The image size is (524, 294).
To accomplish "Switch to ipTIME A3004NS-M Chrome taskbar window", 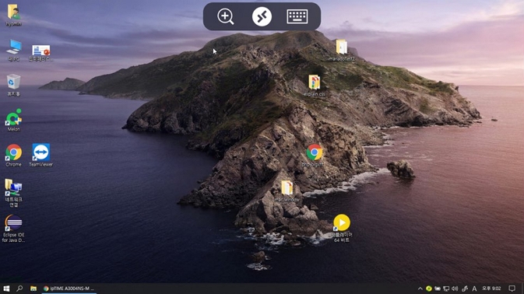I will [x=69, y=289].
